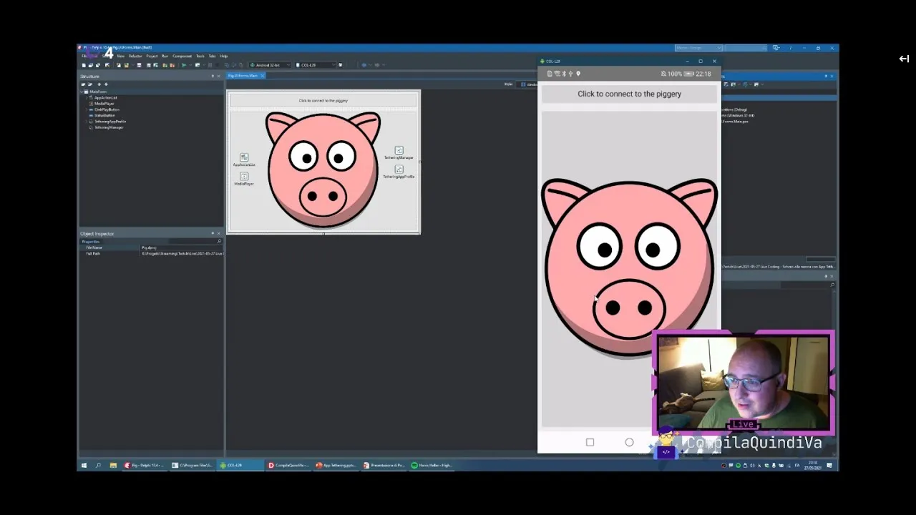916x515 pixels.
Task: Expand the AppActionList node in Structure
Action: point(87,98)
